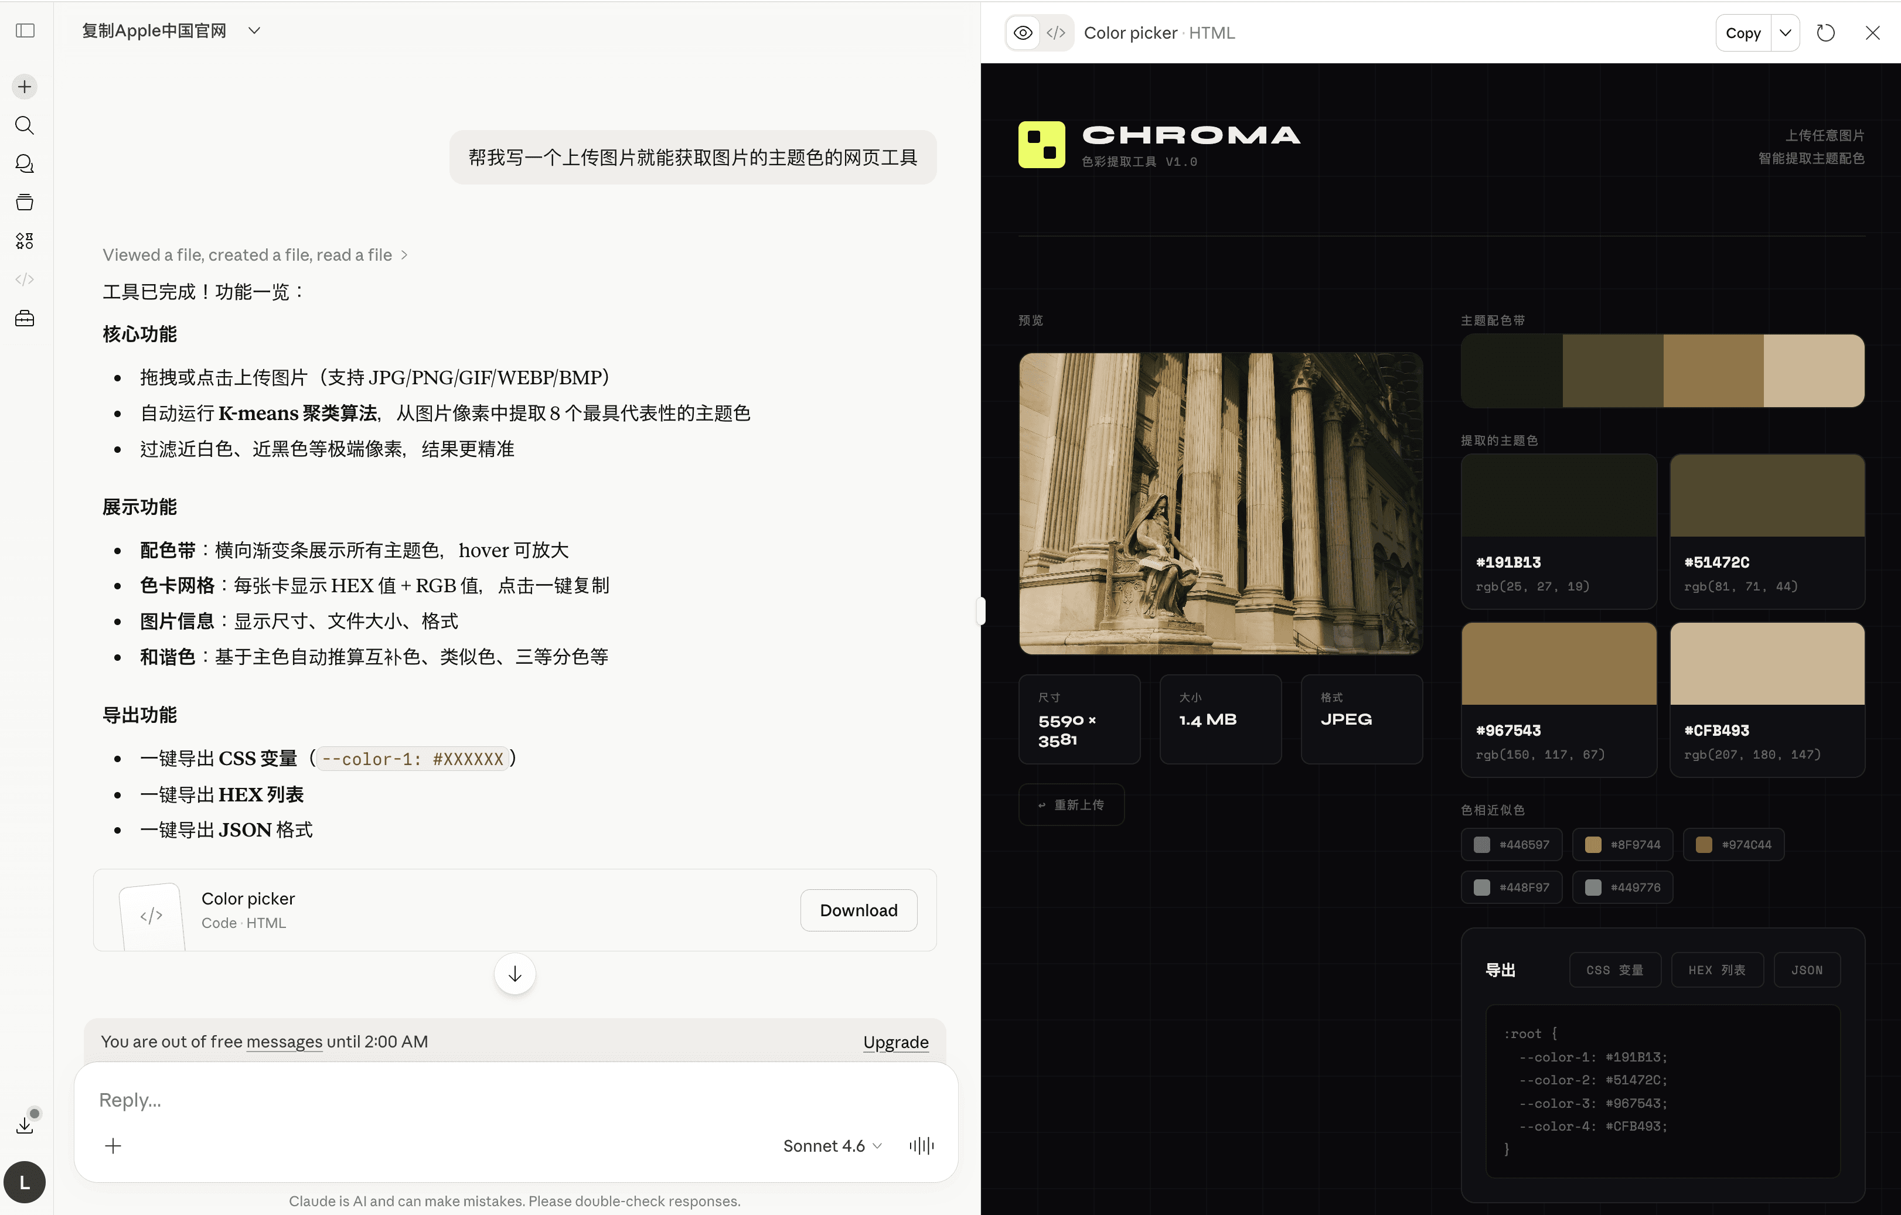Image resolution: width=1901 pixels, height=1215 pixels.
Task: Click the download indicator in sidebar
Action: click(25, 1124)
